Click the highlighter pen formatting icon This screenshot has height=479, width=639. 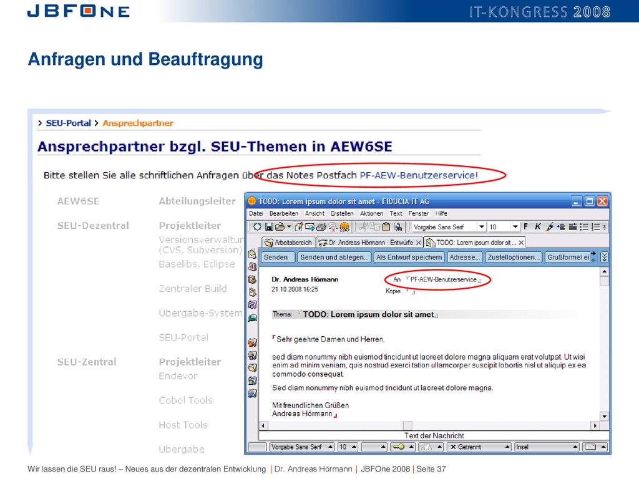tap(550, 227)
